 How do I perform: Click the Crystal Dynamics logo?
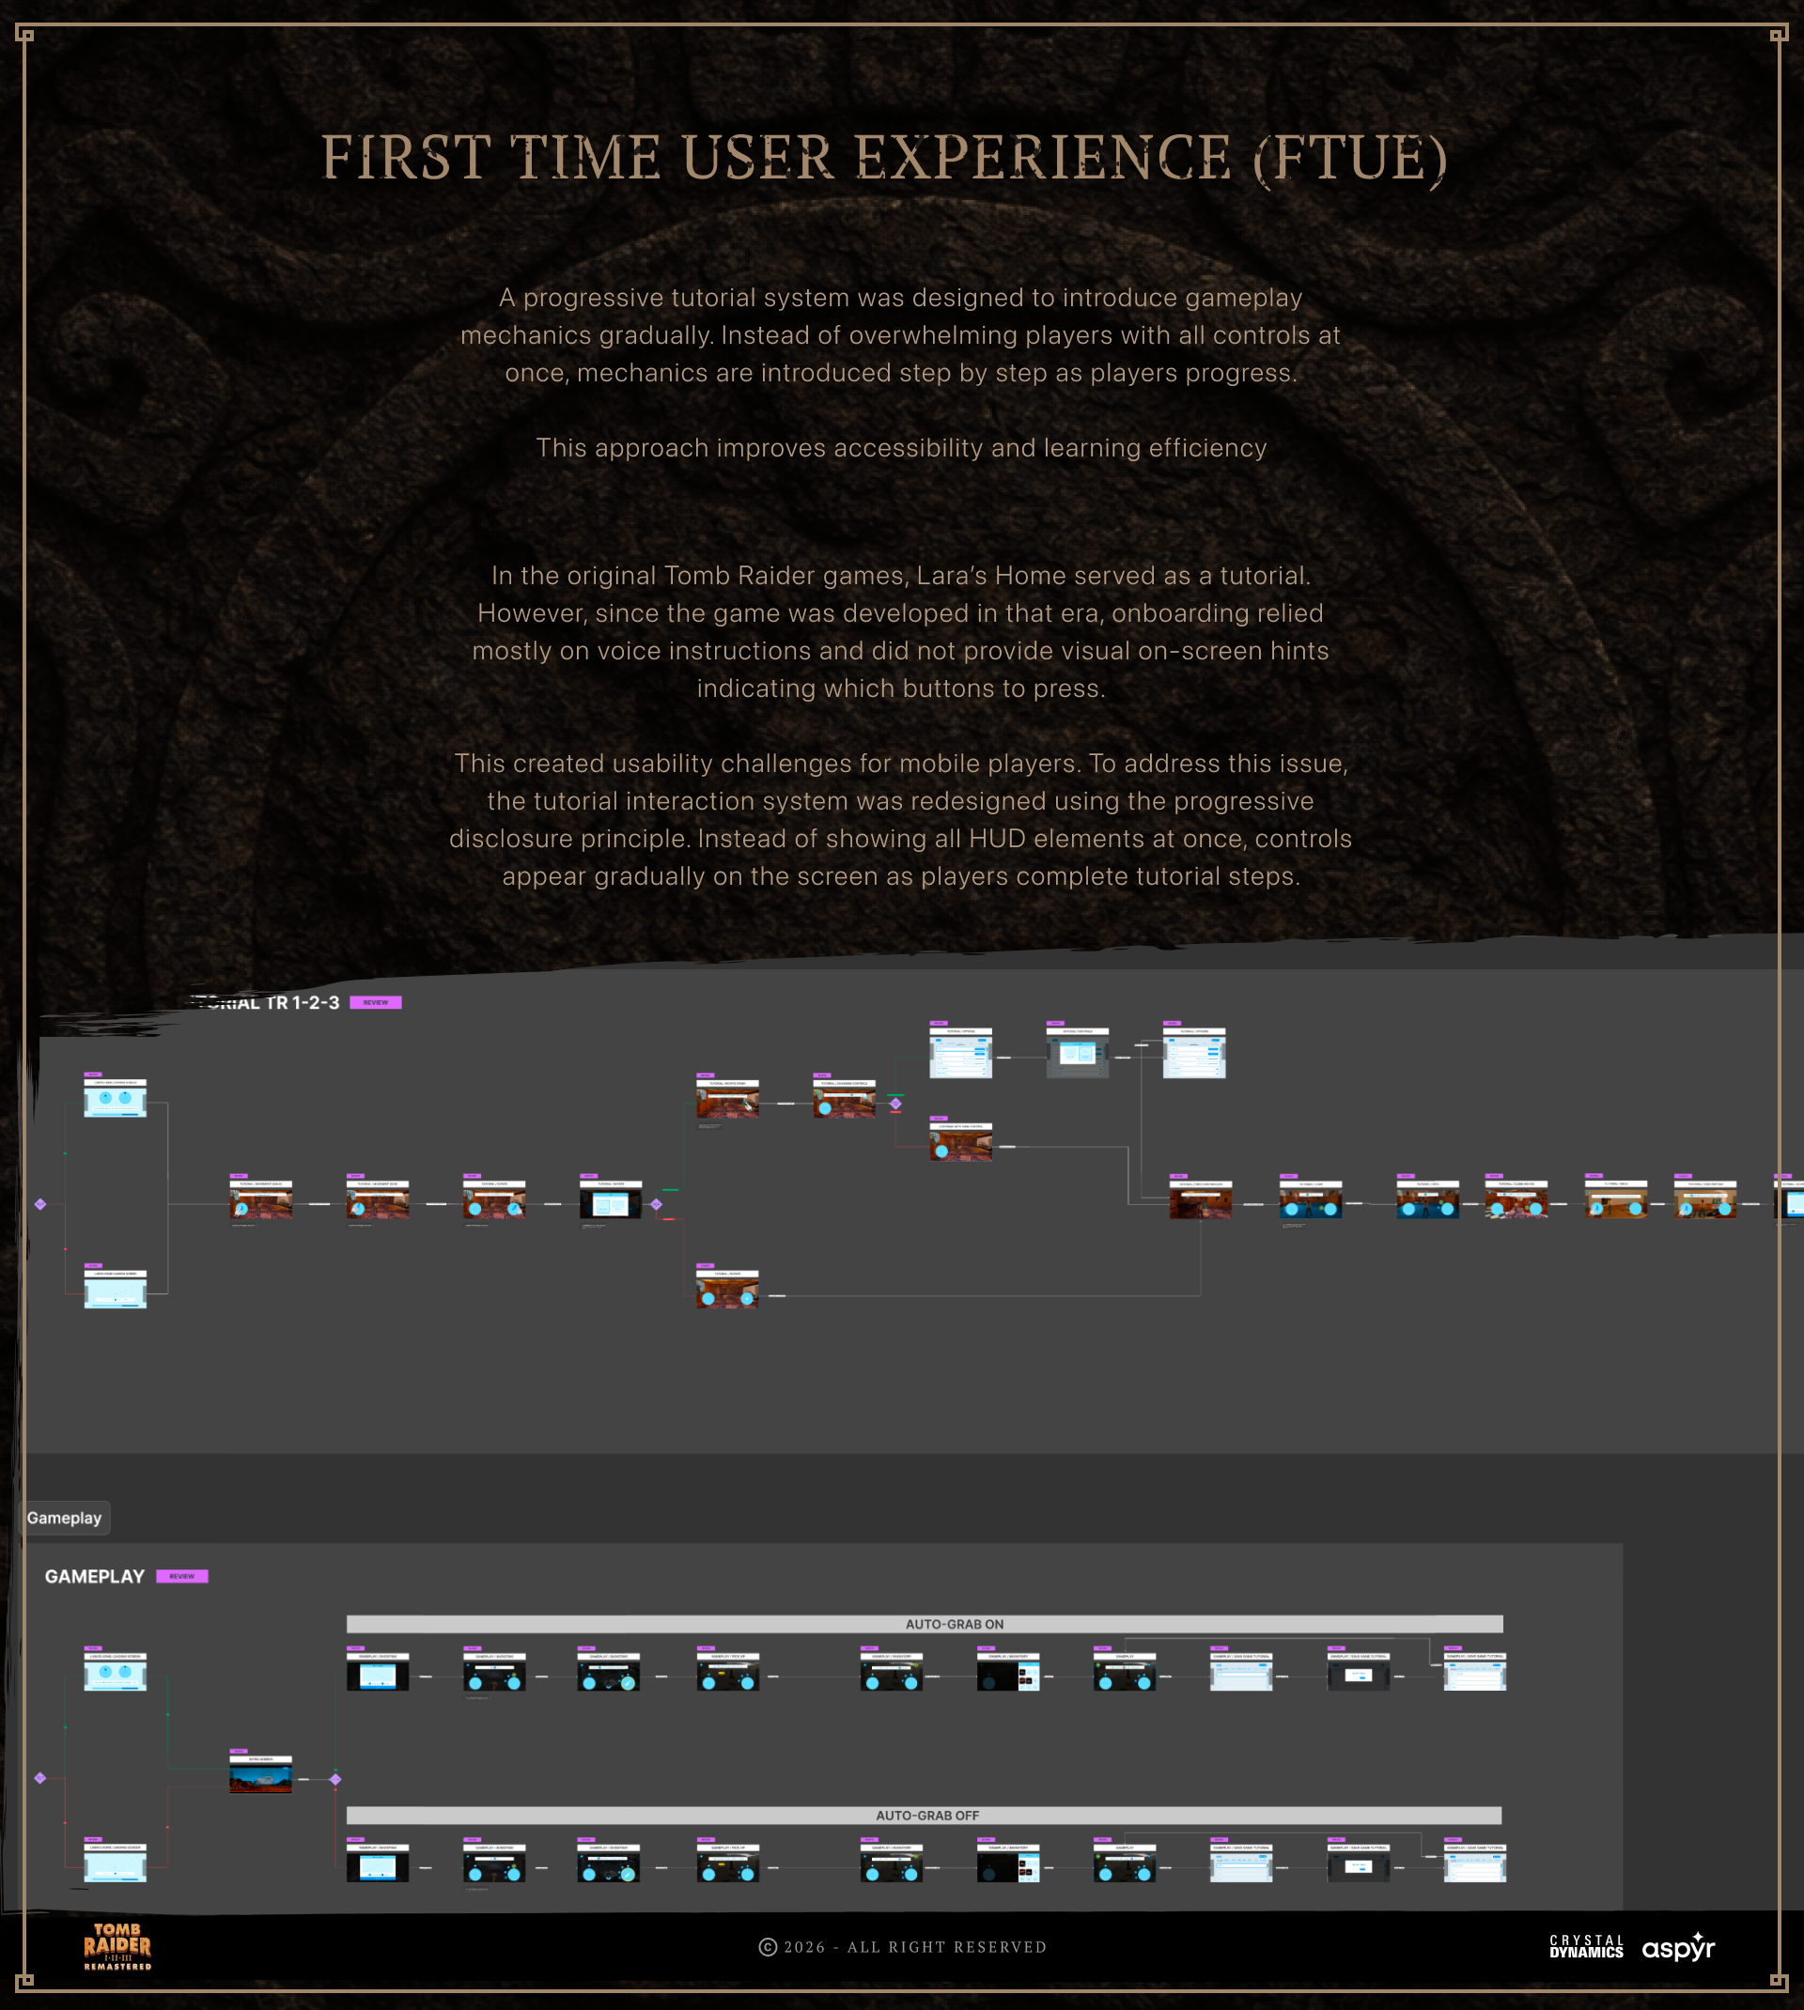[x=1586, y=1946]
